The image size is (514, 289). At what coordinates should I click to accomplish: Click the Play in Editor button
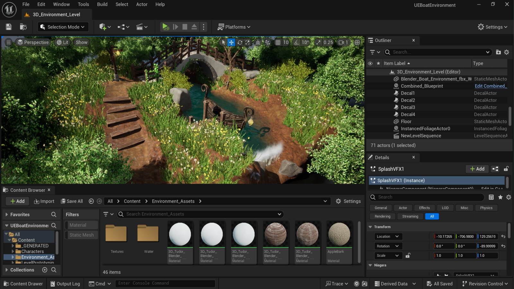point(165,27)
